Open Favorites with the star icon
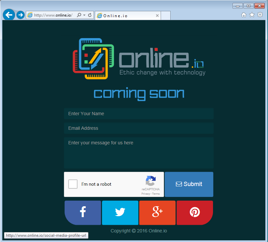 click(x=252, y=15)
